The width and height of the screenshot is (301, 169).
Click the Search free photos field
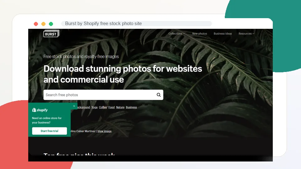coord(103,95)
